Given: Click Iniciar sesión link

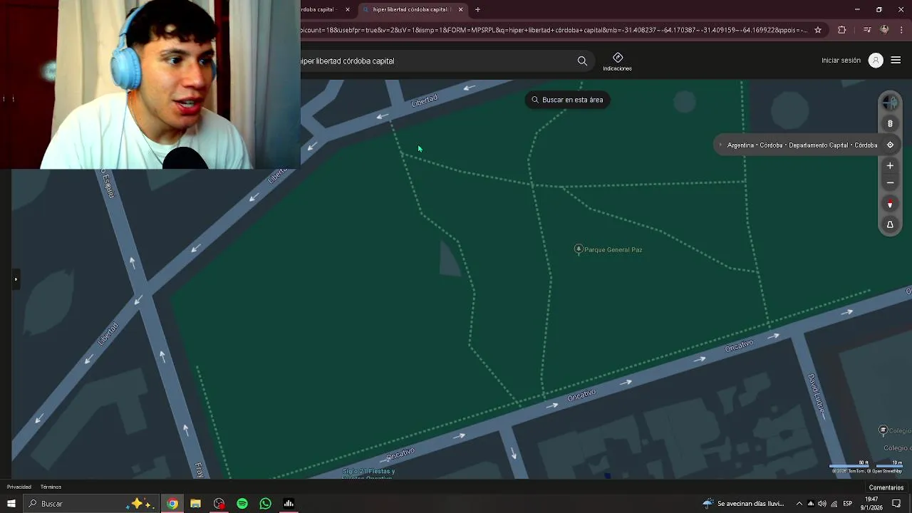Looking at the screenshot, I should point(841,61).
